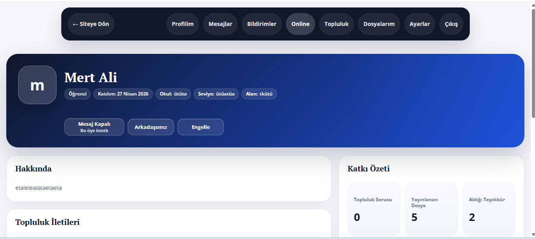
Task: Click the Topluluk İletileri heading
Action: click(x=48, y=222)
